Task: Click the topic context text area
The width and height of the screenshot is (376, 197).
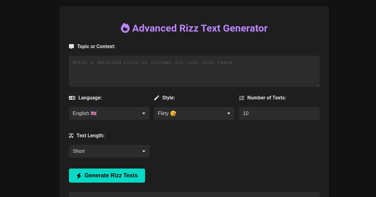Action: 194,71
